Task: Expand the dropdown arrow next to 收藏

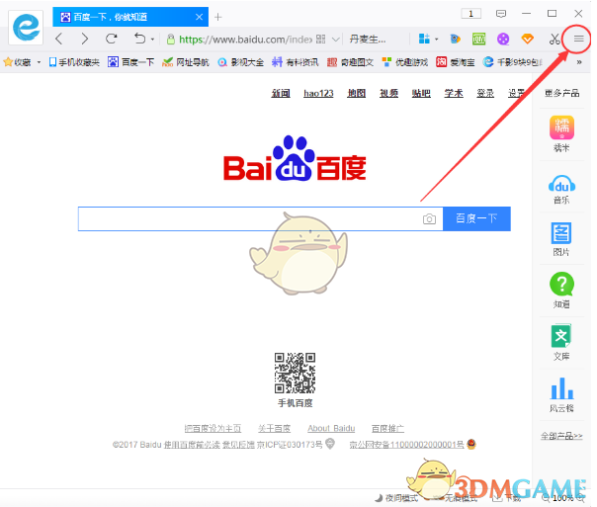Action: click(x=39, y=62)
